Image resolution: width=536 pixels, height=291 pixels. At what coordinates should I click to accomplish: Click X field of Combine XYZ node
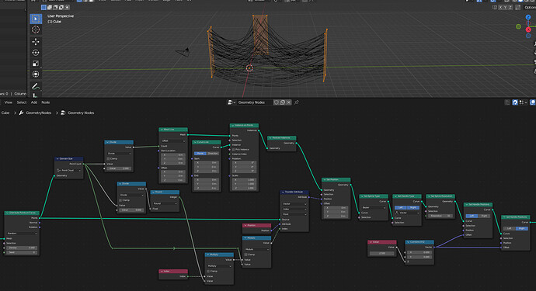click(419, 252)
